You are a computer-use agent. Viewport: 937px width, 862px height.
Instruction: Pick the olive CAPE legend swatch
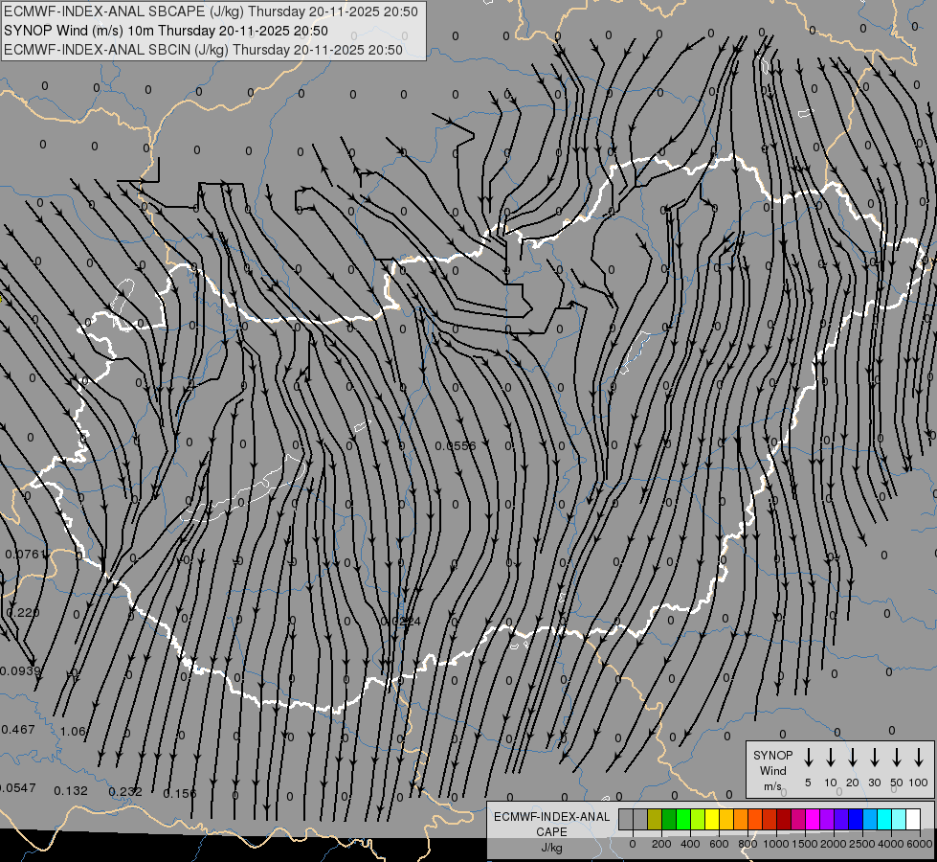655,819
